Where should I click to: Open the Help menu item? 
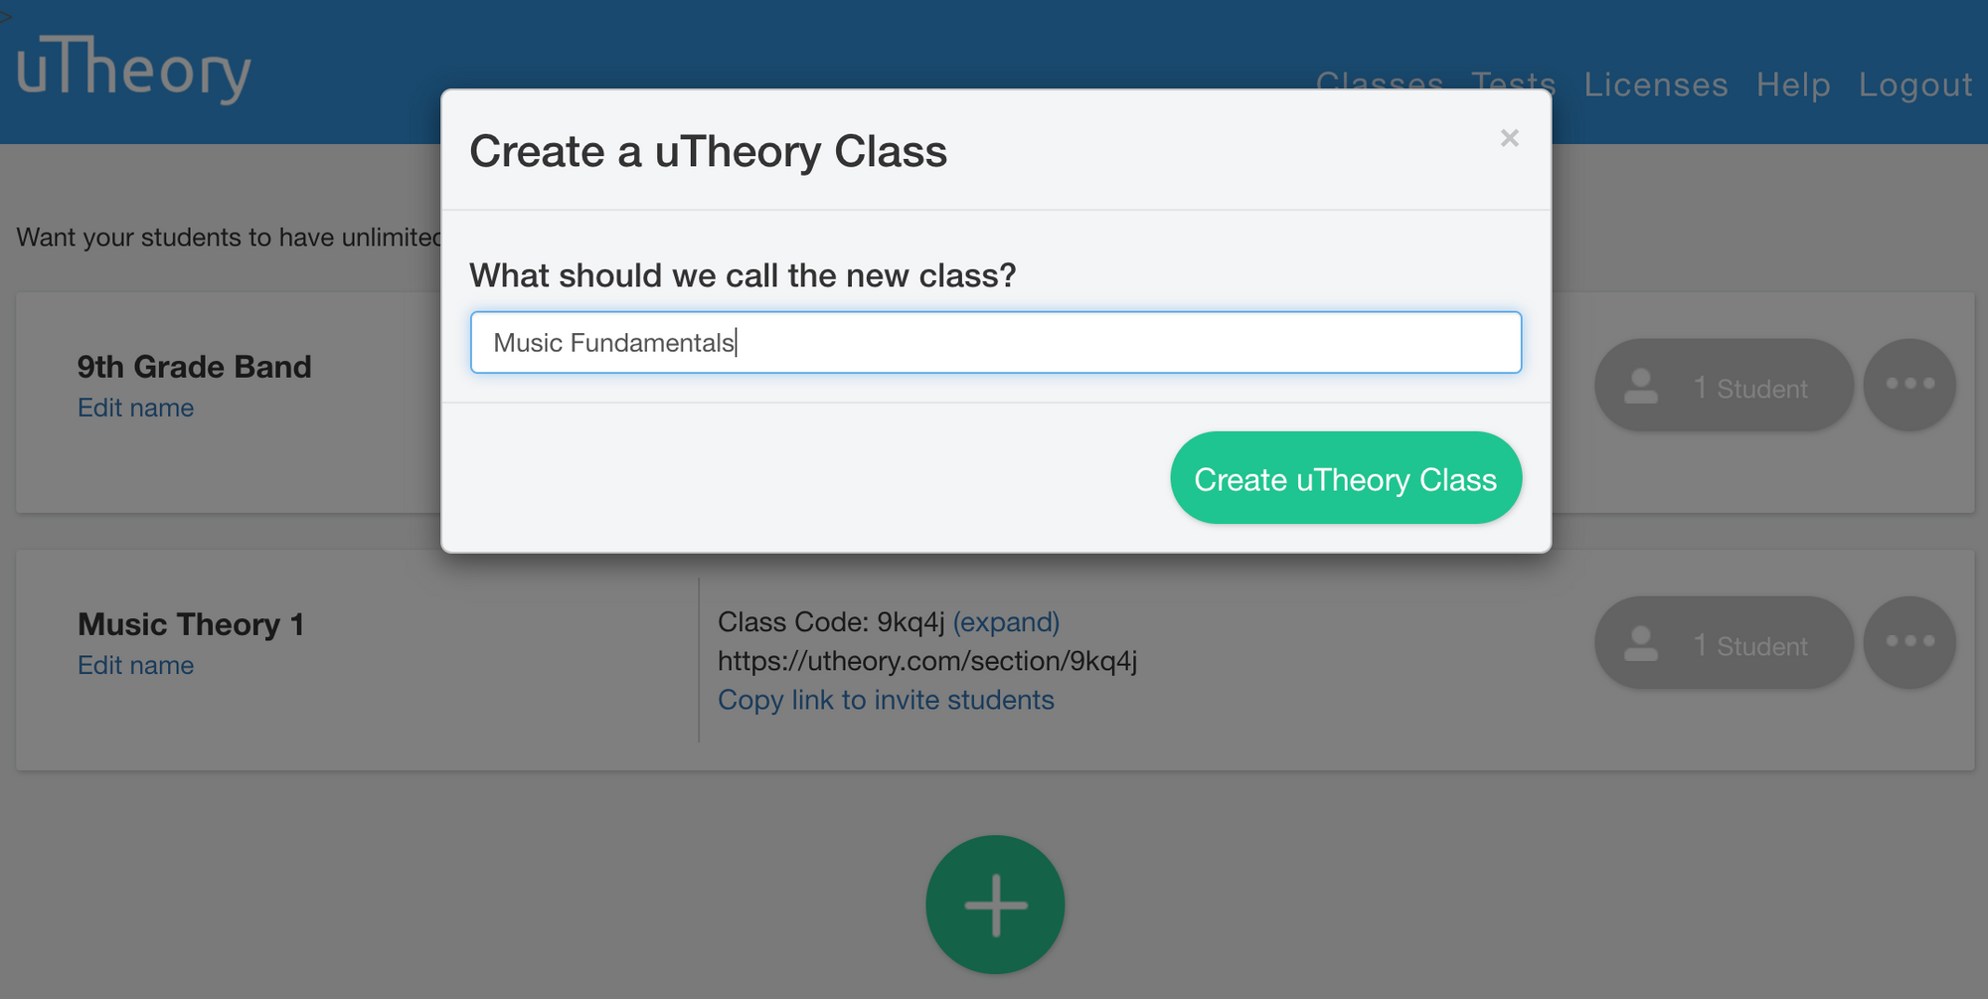tap(1793, 84)
